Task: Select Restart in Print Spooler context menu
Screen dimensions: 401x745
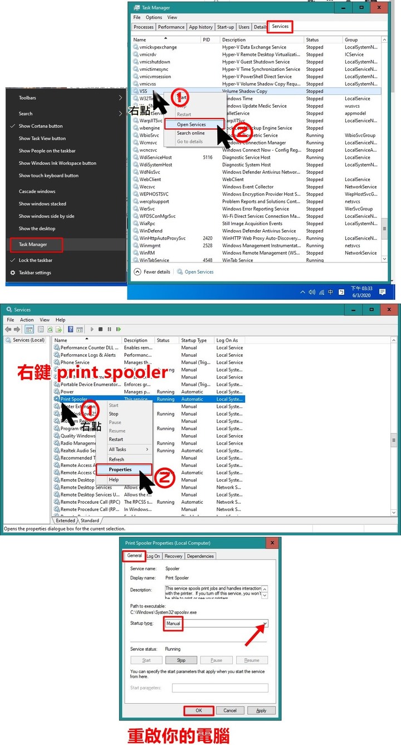Action: (116, 439)
